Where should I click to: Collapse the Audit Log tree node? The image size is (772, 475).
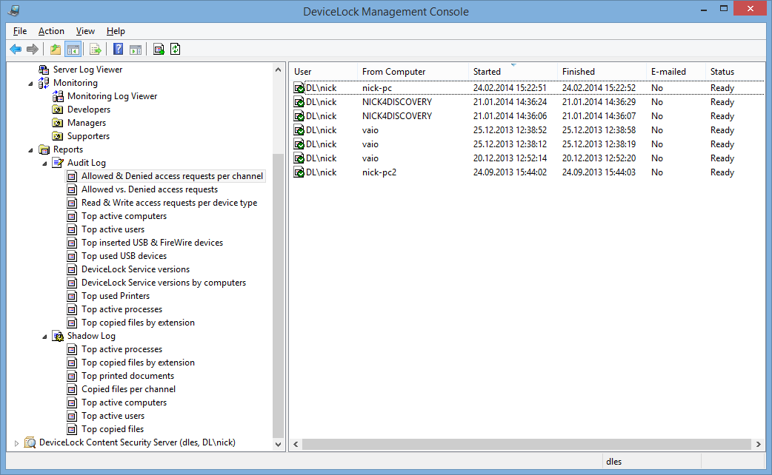(x=44, y=164)
